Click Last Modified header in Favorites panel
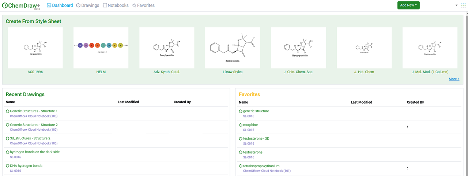468x176 pixels. (x=361, y=102)
